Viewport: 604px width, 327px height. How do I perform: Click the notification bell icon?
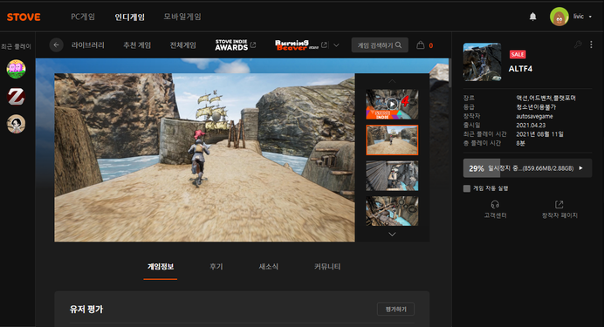tap(532, 17)
